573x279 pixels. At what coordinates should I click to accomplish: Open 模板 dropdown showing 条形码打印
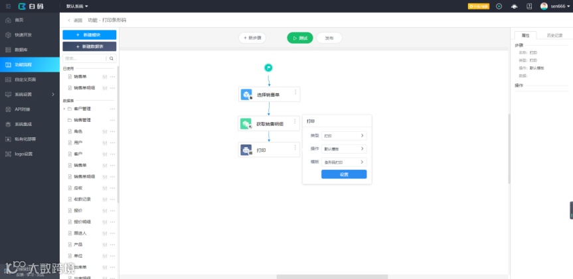[344, 162]
